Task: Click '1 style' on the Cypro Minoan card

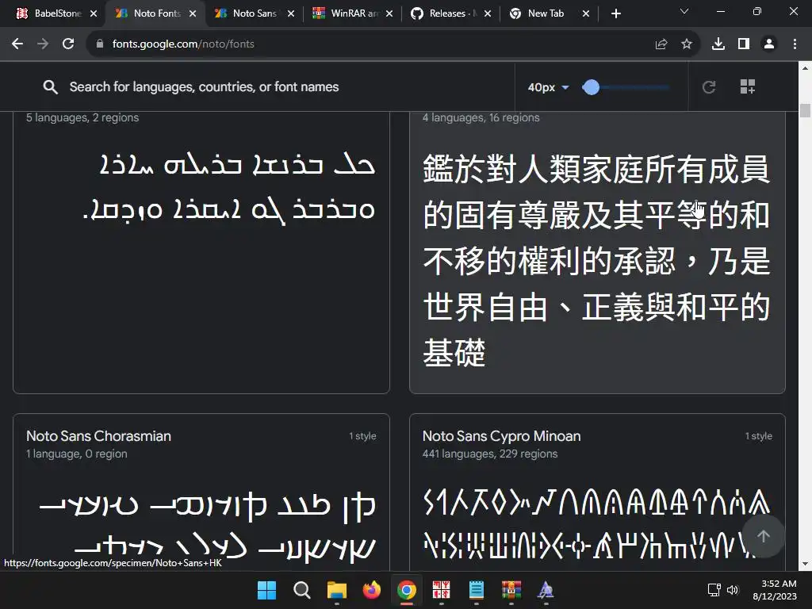Action: pyautogui.click(x=759, y=436)
